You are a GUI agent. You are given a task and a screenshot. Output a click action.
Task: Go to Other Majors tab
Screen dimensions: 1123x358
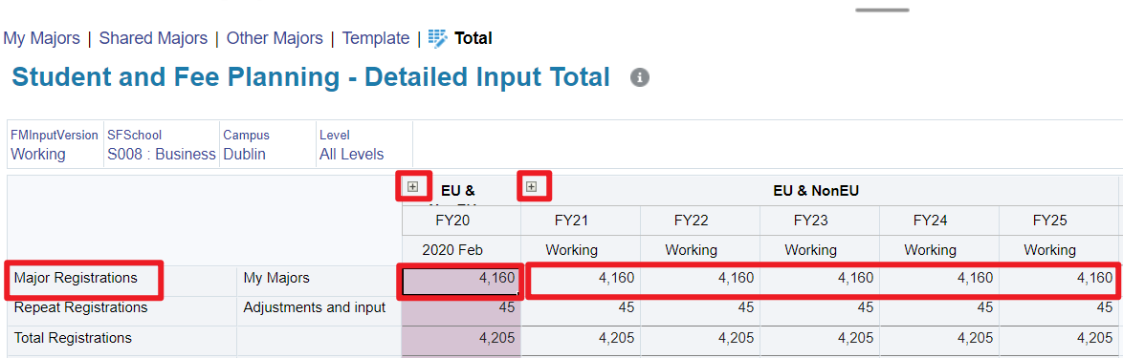point(275,38)
